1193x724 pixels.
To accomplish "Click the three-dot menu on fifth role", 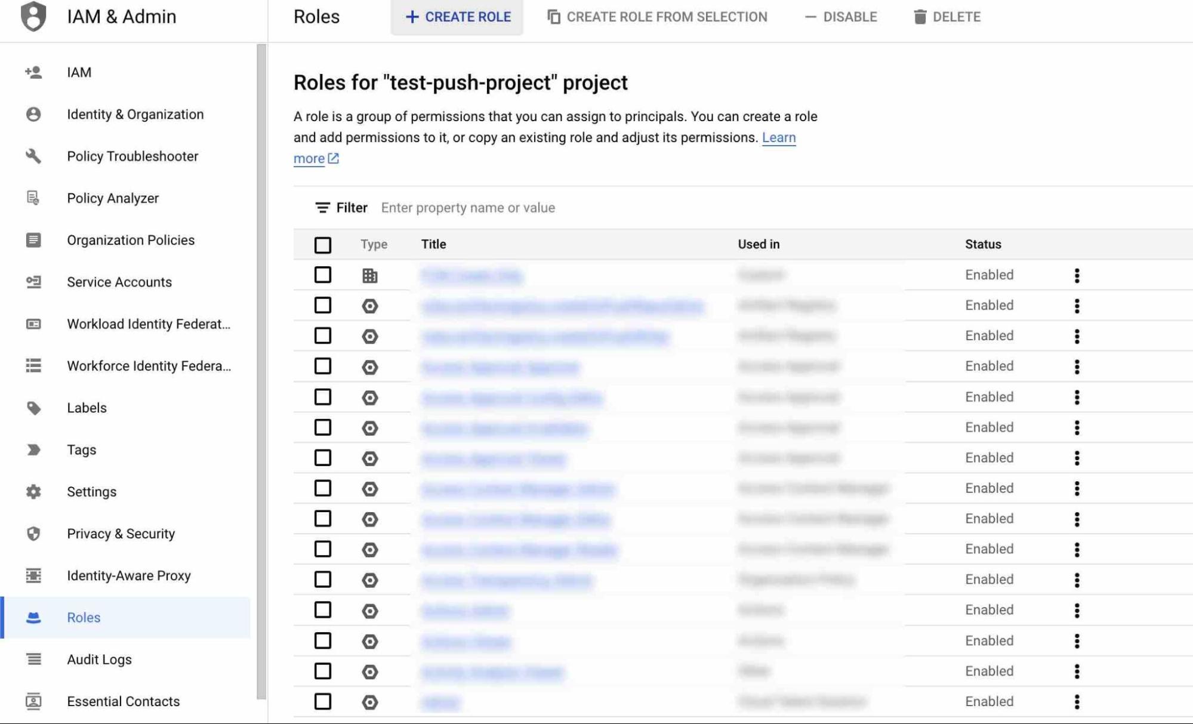I will pos(1077,397).
